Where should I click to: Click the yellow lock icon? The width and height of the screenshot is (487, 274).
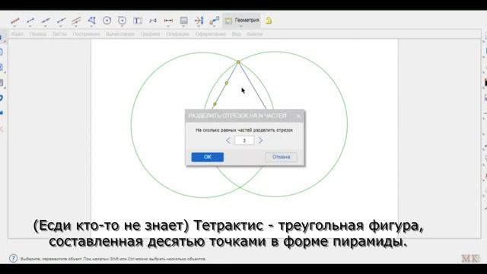[269, 21]
